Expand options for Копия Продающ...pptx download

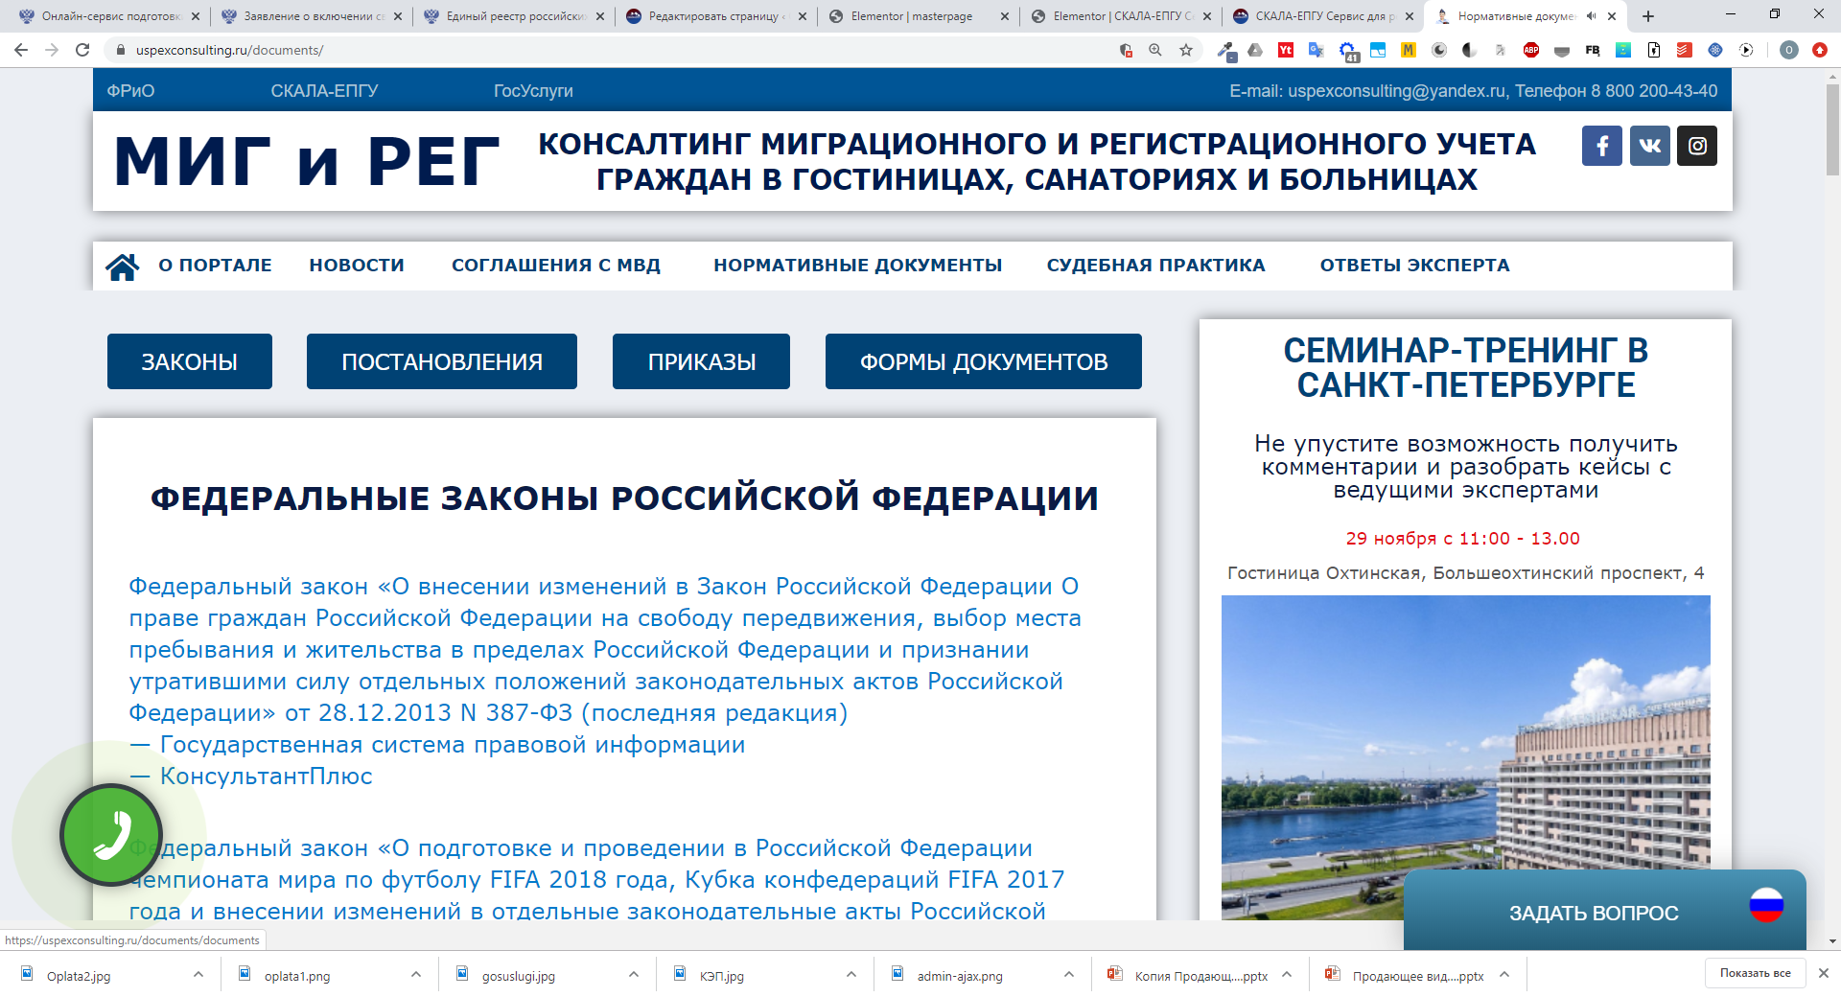click(1286, 975)
